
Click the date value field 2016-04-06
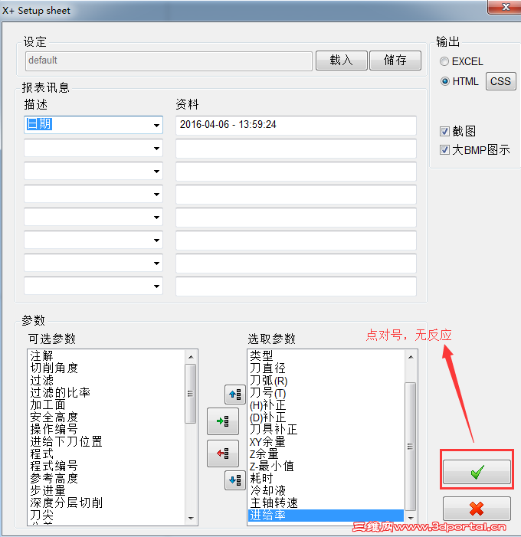click(x=296, y=125)
